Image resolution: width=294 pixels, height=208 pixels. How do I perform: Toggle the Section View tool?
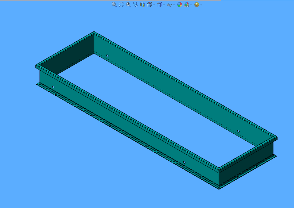(x=142, y=5)
